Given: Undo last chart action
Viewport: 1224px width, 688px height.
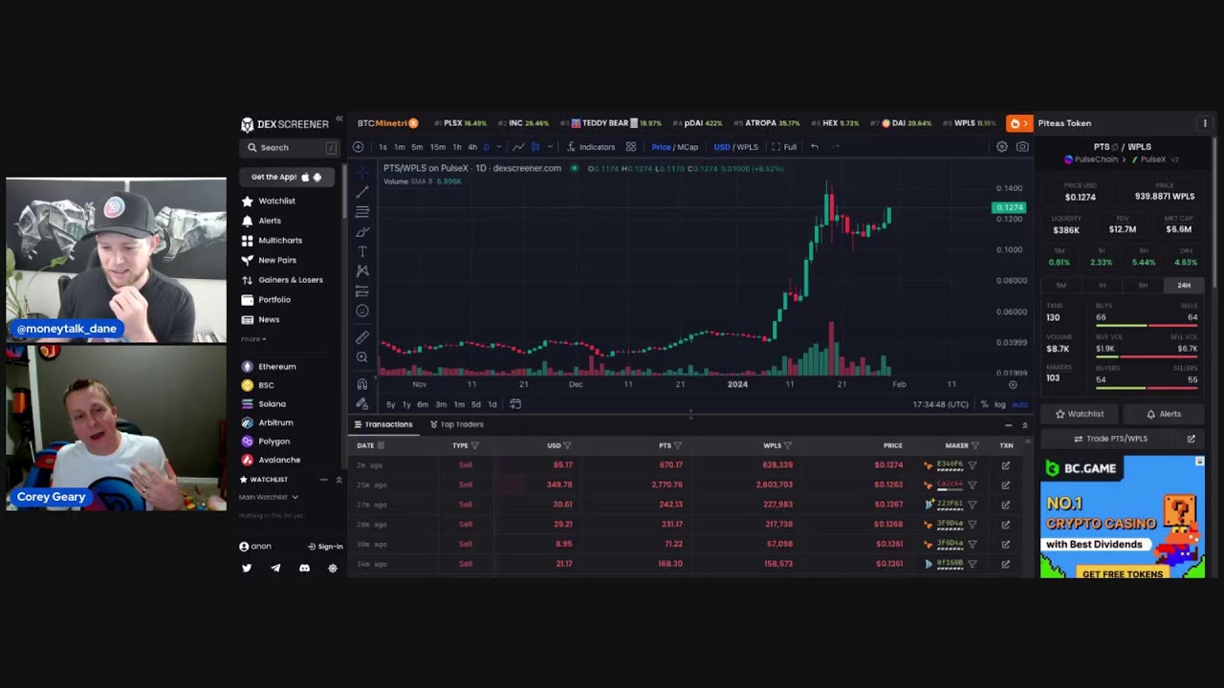Looking at the screenshot, I should tap(815, 147).
